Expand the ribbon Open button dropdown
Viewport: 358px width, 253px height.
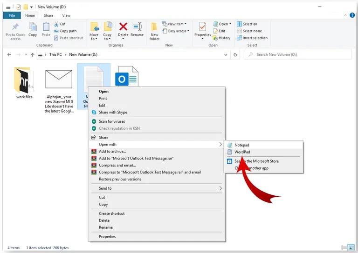(230, 24)
